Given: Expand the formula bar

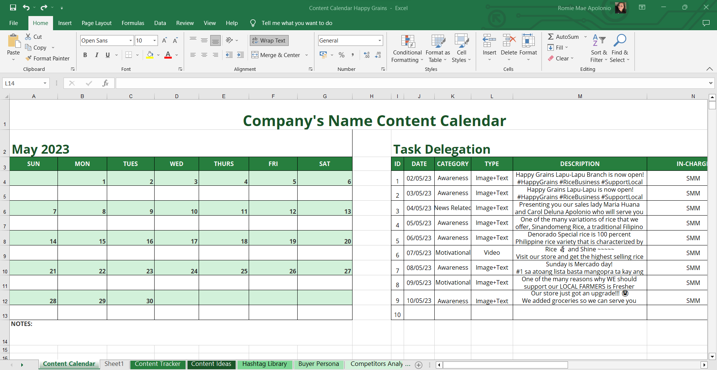Looking at the screenshot, I should click(x=711, y=83).
